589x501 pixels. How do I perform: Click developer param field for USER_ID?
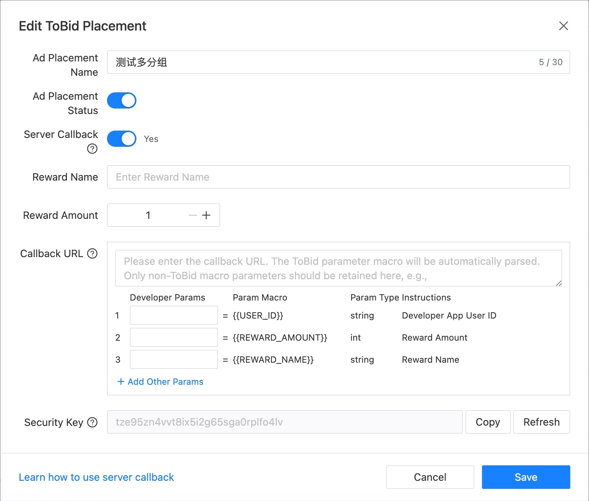tap(174, 315)
